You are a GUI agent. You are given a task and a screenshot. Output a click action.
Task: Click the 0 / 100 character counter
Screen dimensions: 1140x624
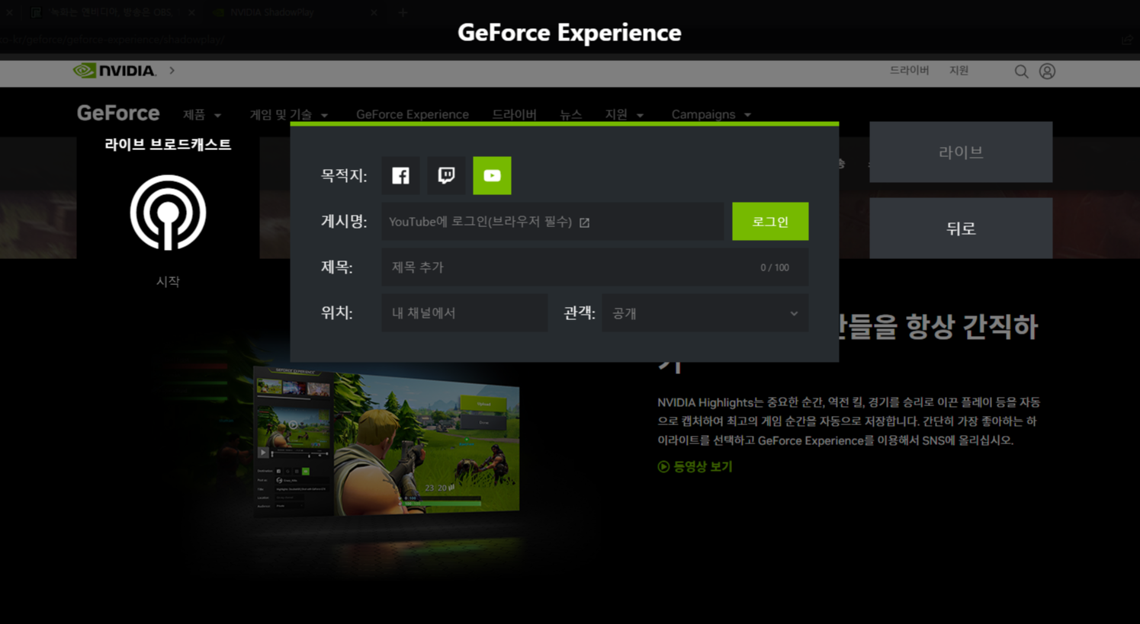pos(775,267)
